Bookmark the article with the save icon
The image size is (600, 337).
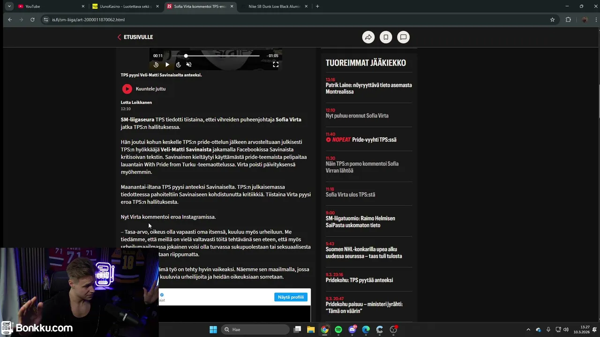point(386,37)
